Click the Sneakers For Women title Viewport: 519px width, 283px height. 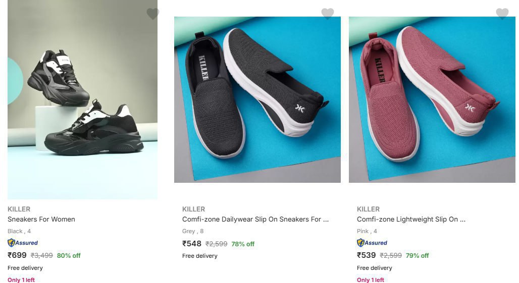(41, 219)
